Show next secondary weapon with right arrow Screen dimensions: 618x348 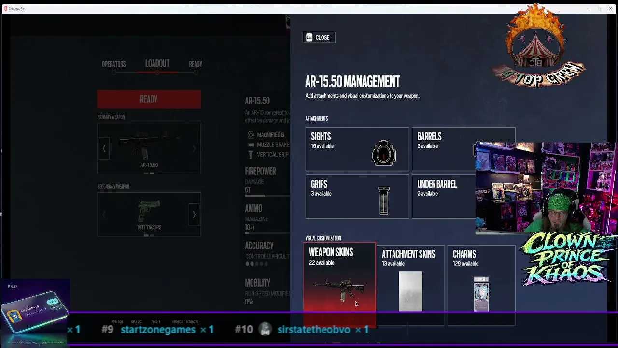194,215
